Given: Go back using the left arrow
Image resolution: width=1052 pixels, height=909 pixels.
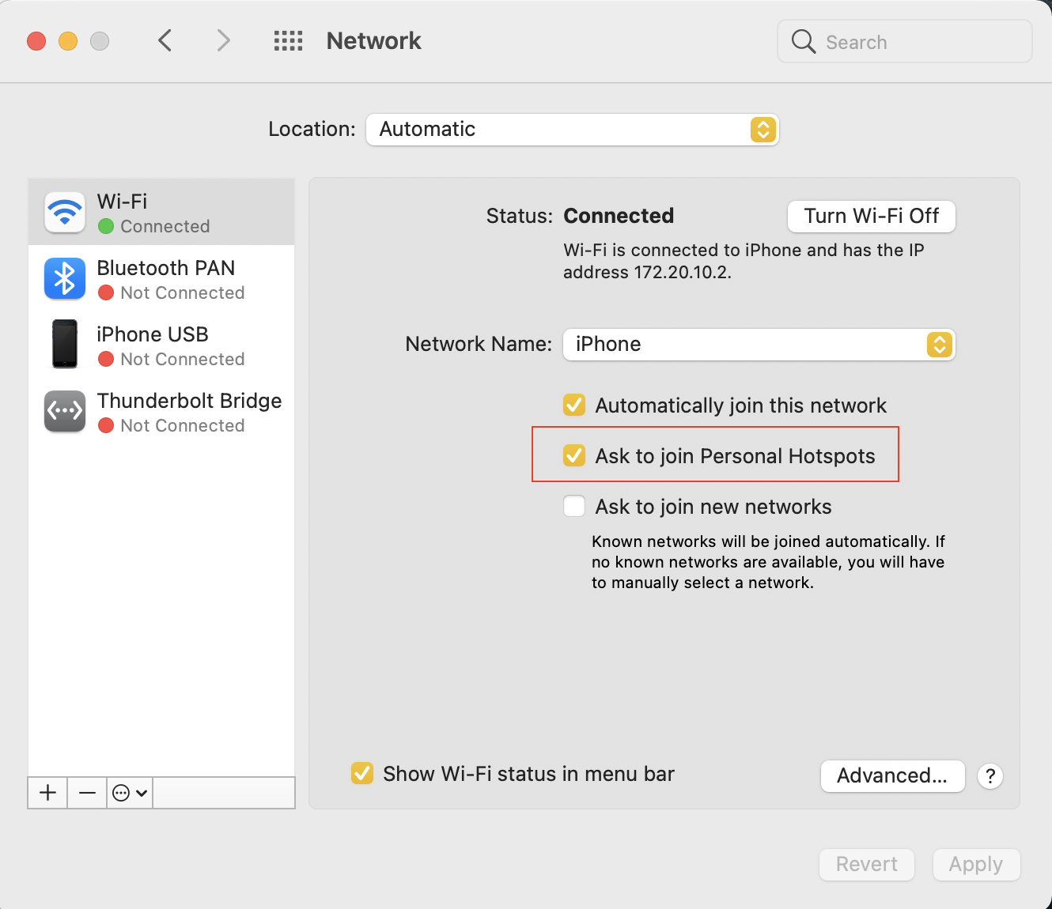Looking at the screenshot, I should pyautogui.click(x=165, y=41).
